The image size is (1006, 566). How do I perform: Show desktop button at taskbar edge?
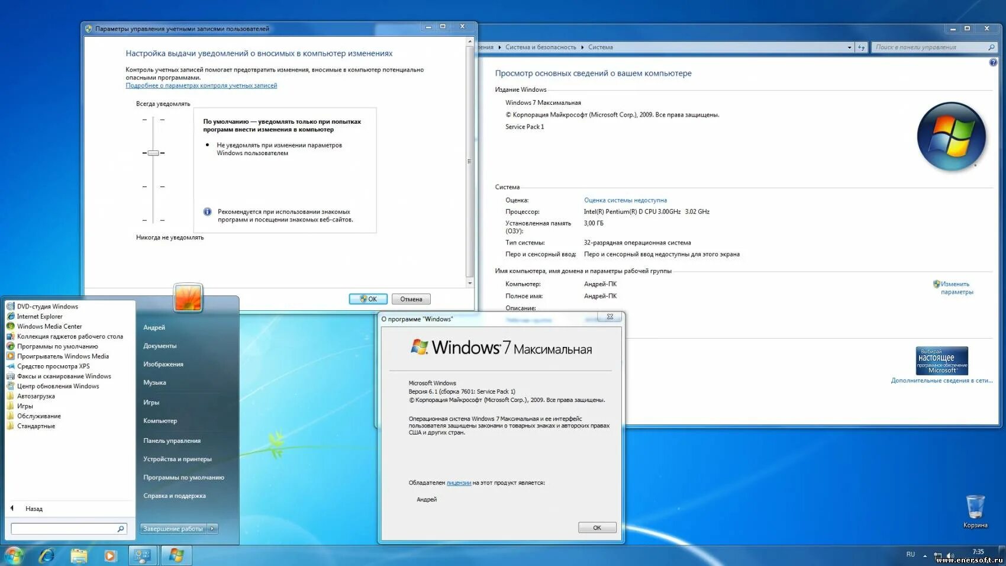point(1003,556)
